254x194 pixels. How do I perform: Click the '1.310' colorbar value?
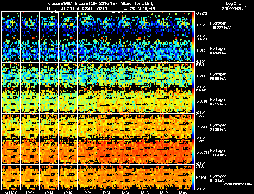[201, 50]
